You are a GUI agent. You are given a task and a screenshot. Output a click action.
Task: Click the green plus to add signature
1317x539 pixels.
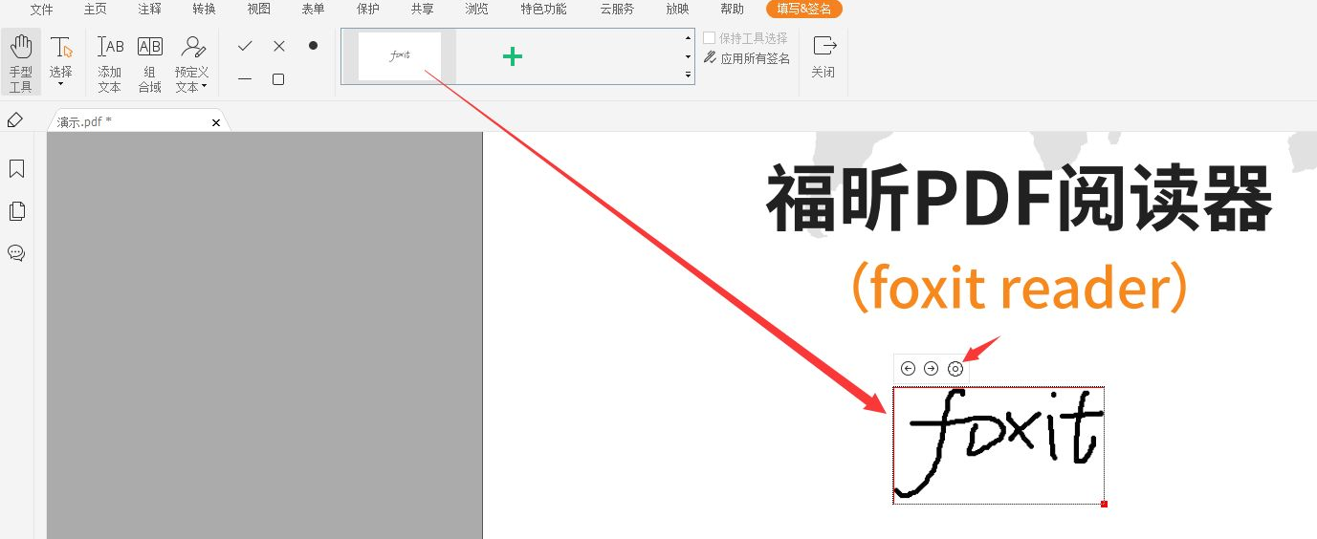513,56
